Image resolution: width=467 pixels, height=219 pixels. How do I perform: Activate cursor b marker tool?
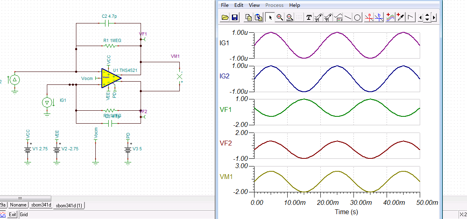coord(379,17)
